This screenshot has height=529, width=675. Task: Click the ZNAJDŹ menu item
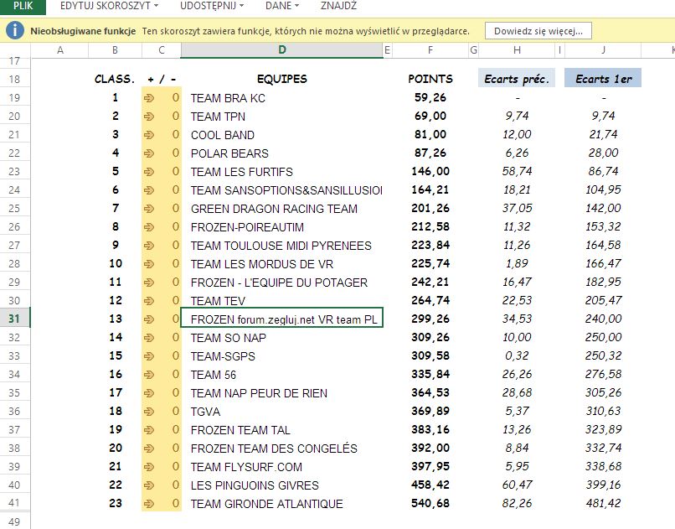coord(338,6)
